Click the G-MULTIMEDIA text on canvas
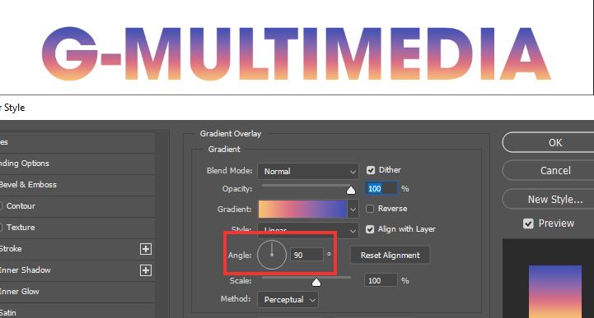 coord(297,53)
